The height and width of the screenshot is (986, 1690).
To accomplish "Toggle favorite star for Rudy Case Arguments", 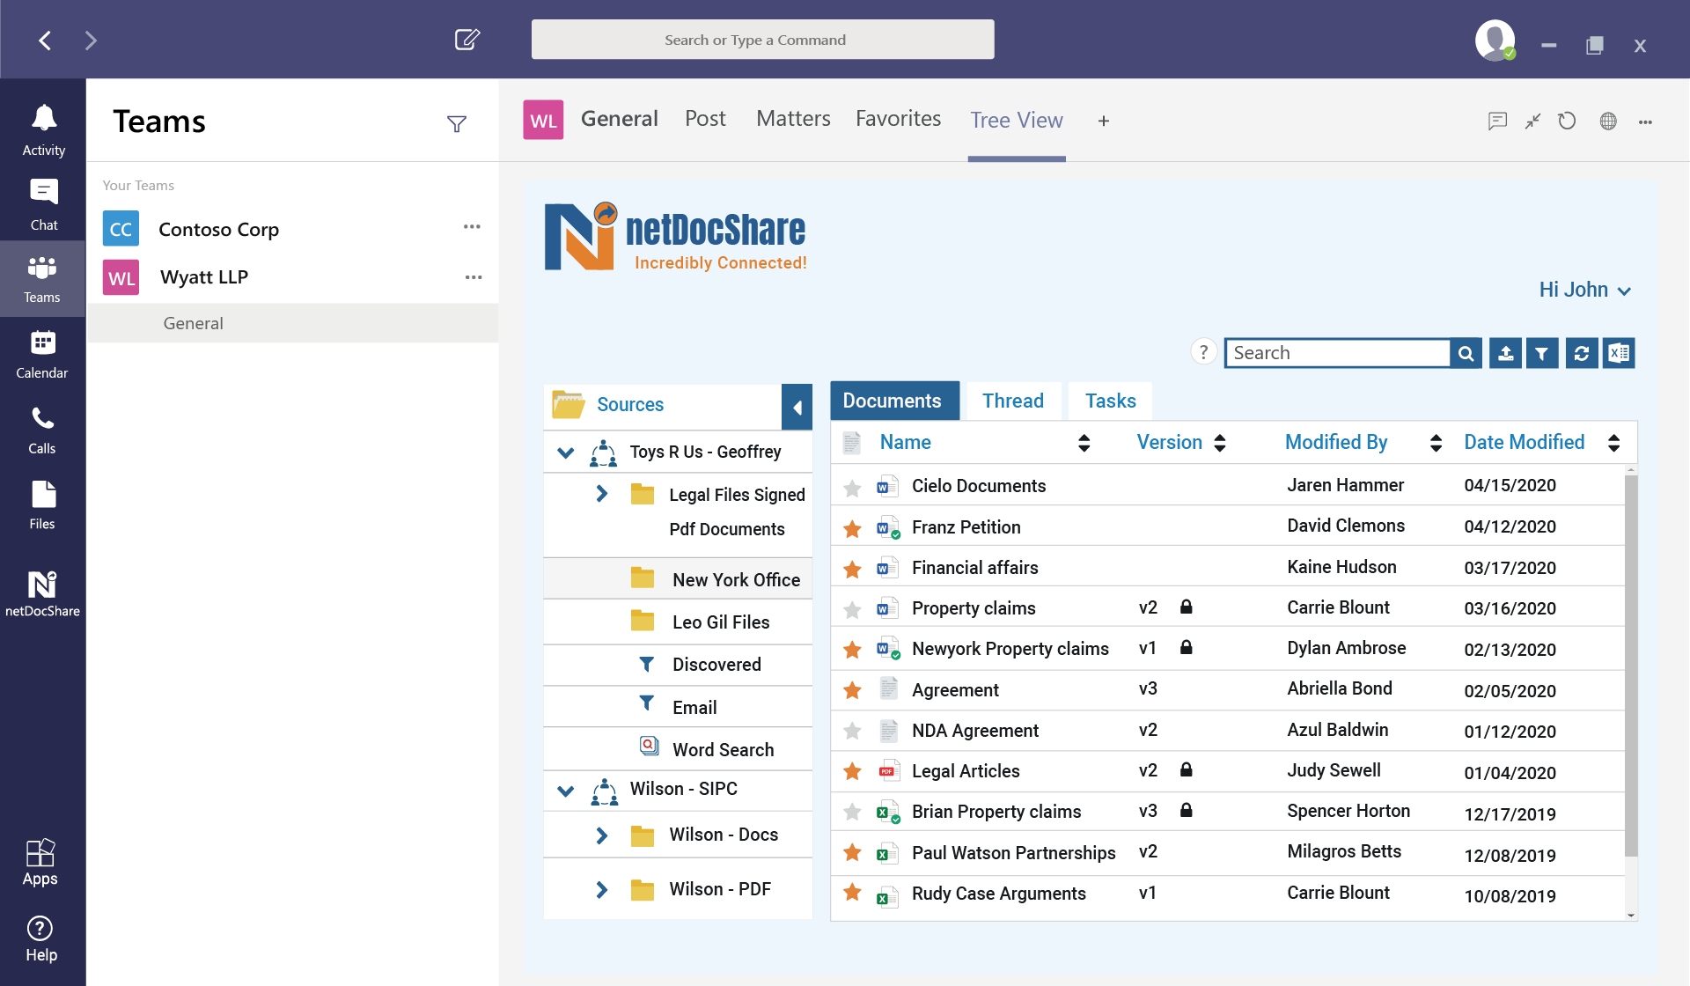I will coord(852,893).
